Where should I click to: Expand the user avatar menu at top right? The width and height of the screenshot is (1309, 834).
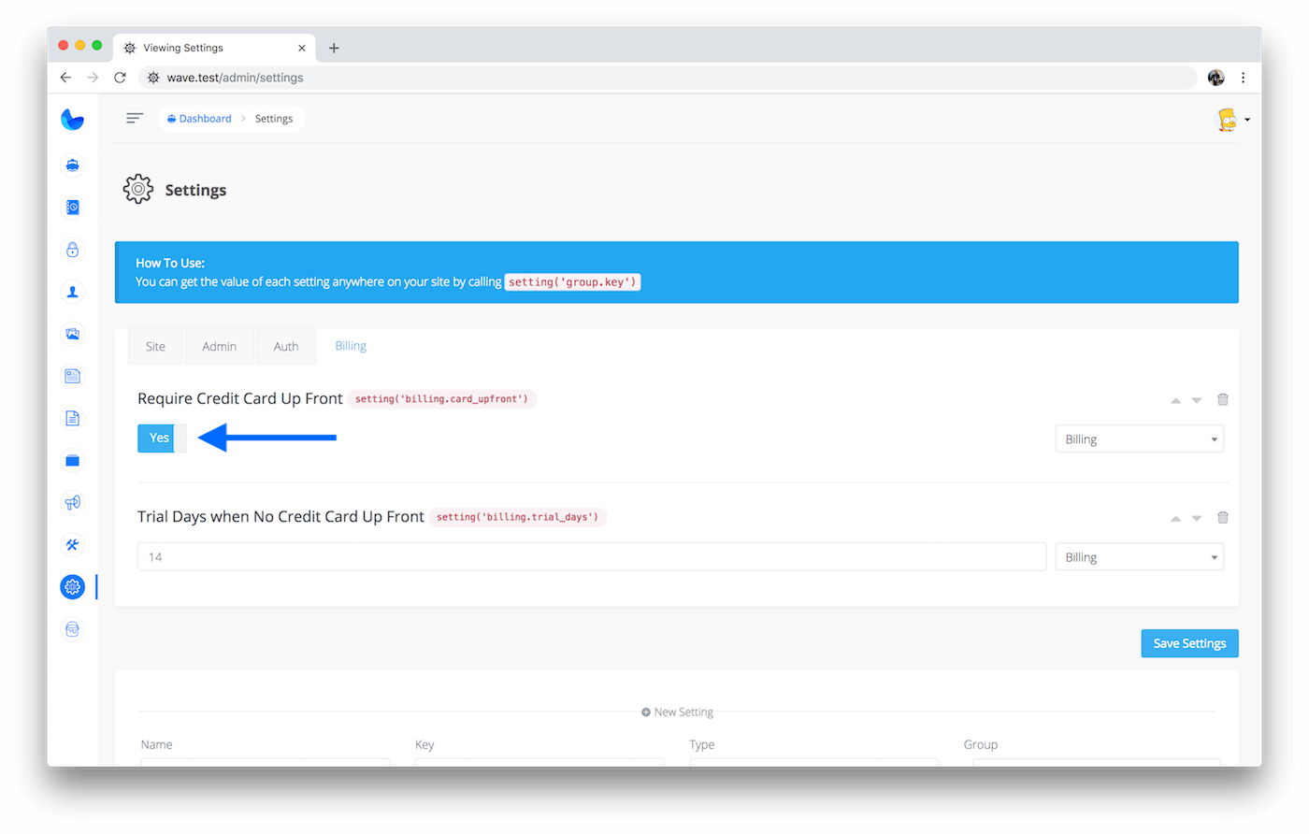[x=1233, y=120]
